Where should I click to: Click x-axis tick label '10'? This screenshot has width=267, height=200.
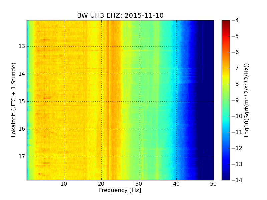[64, 184]
